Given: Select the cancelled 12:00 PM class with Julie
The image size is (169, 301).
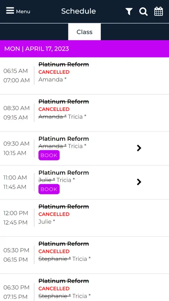Looking at the screenshot, I should tap(84, 218).
